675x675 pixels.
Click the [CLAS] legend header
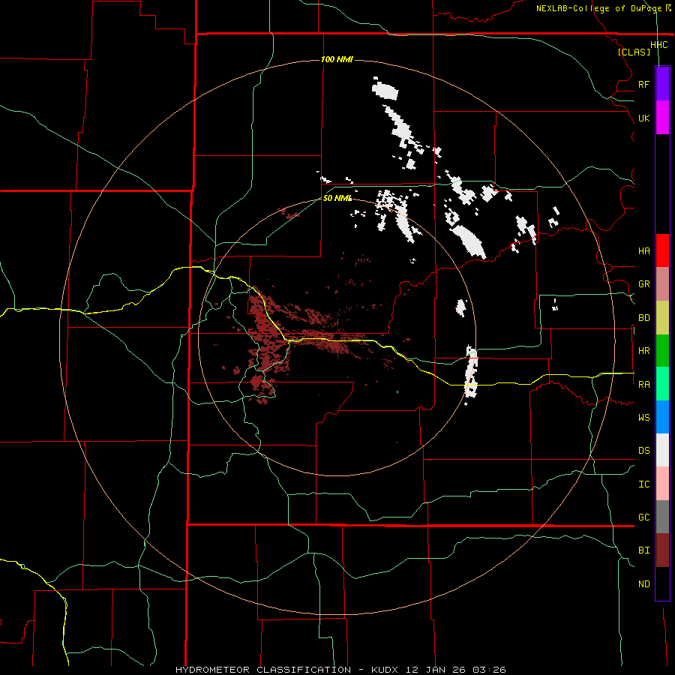pos(634,52)
